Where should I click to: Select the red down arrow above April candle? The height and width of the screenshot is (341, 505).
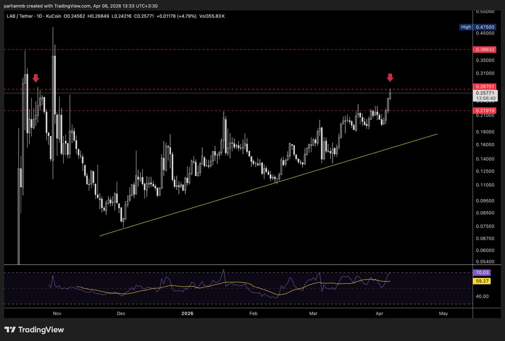[390, 77]
